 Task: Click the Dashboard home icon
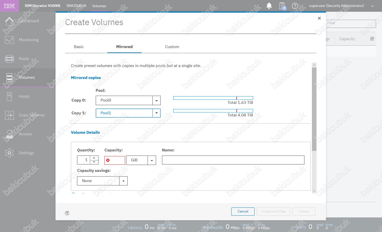pos(9,21)
